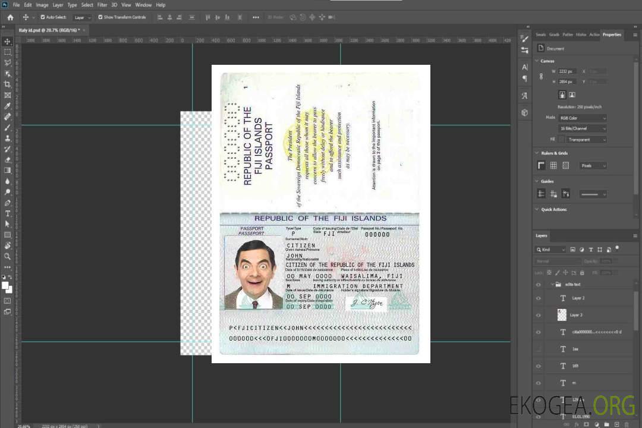
Task: Select the Blur tool
Action: (x=7, y=181)
